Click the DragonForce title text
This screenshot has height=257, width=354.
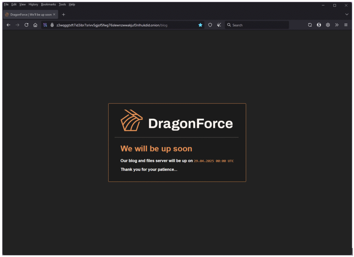tap(190, 123)
